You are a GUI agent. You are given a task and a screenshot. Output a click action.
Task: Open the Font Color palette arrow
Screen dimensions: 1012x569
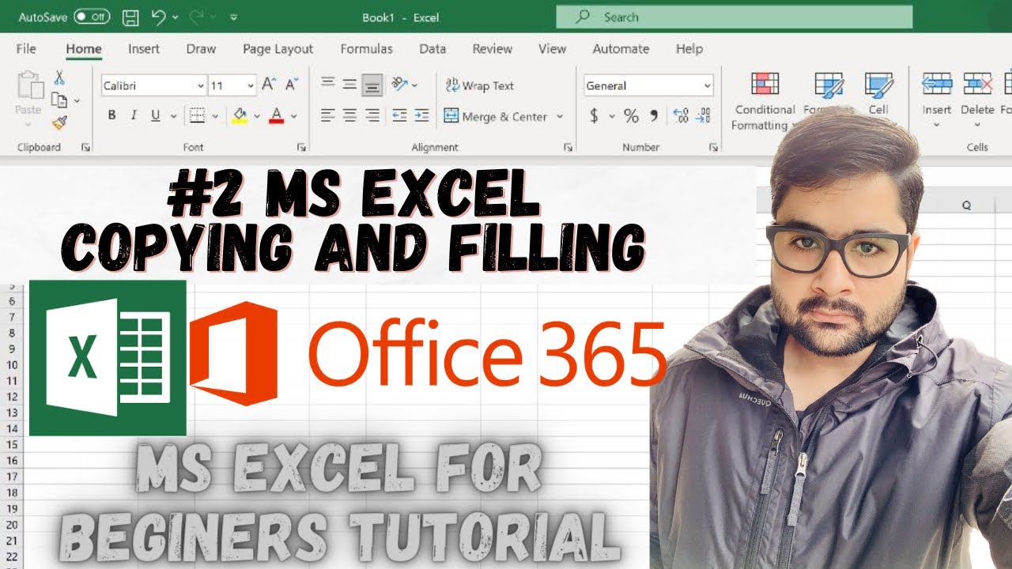294,116
